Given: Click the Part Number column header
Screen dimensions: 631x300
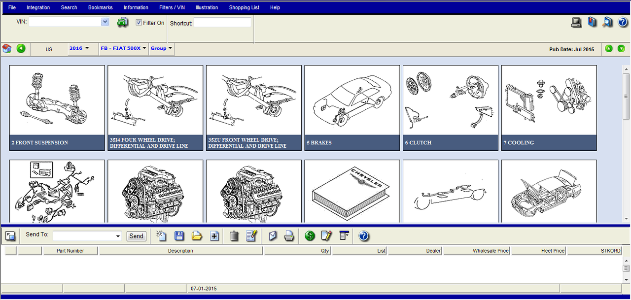Looking at the screenshot, I should point(70,251).
